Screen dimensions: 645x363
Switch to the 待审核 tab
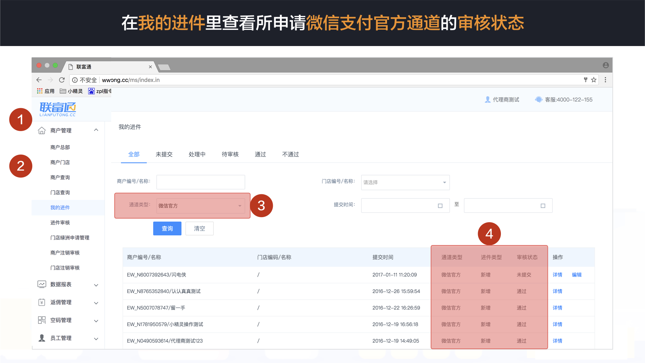pyautogui.click(x=230, y=154)
